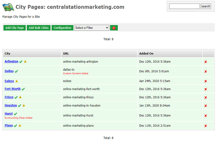The image size is (217, 142).
Task: Click green checkmark next to Frisco
Action: 16,97
